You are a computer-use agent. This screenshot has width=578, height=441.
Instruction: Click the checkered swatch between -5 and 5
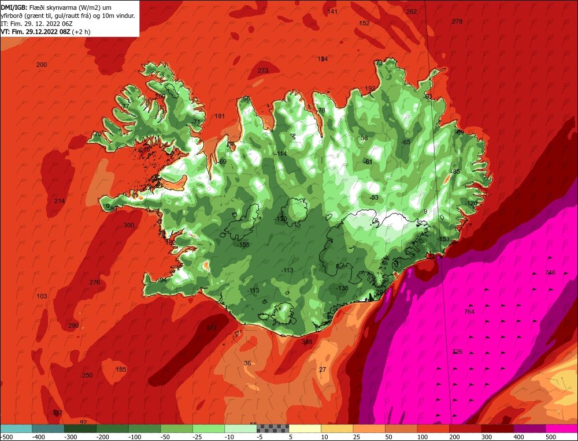[273, 428]
